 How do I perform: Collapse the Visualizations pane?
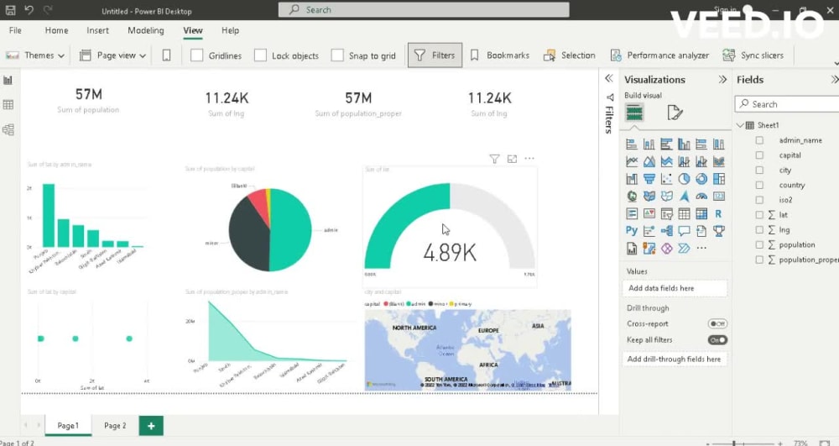click(x=722, y=79)
